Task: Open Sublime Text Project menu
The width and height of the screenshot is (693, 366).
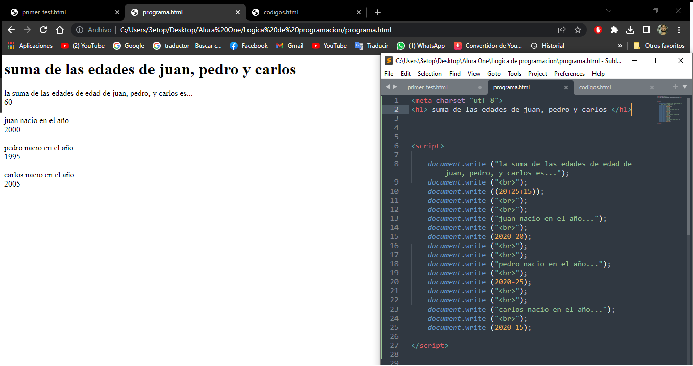Action: coord(537,74)
